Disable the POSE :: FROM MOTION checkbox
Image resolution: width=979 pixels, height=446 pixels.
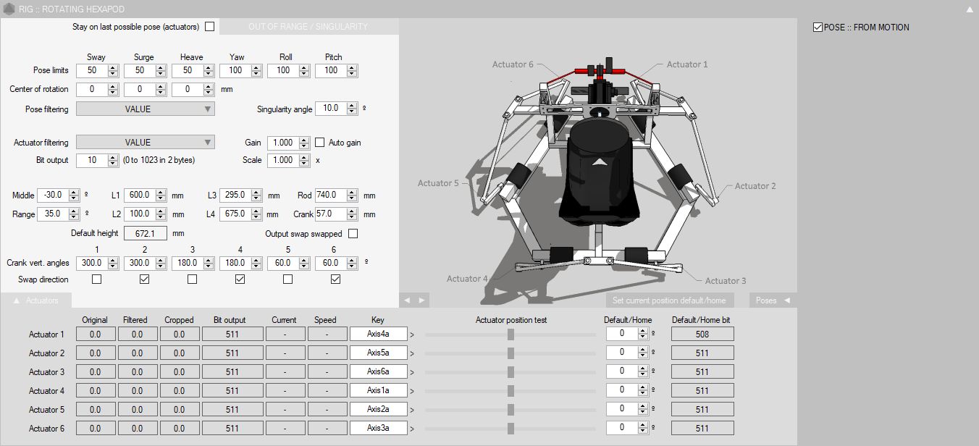818,28
